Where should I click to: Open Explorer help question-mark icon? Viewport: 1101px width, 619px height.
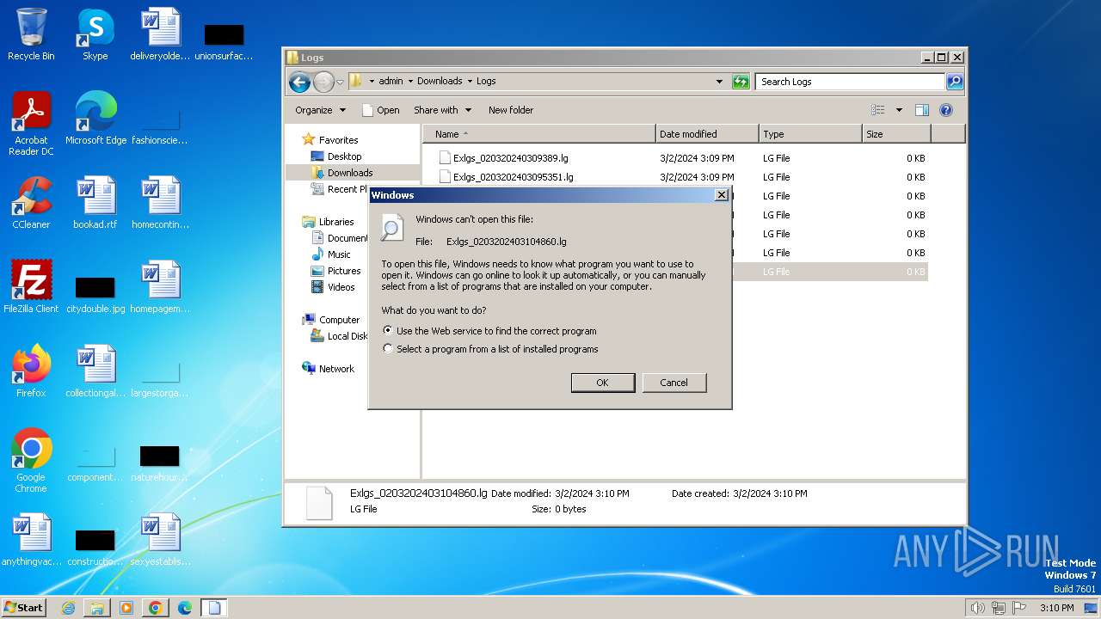(946, 110)
